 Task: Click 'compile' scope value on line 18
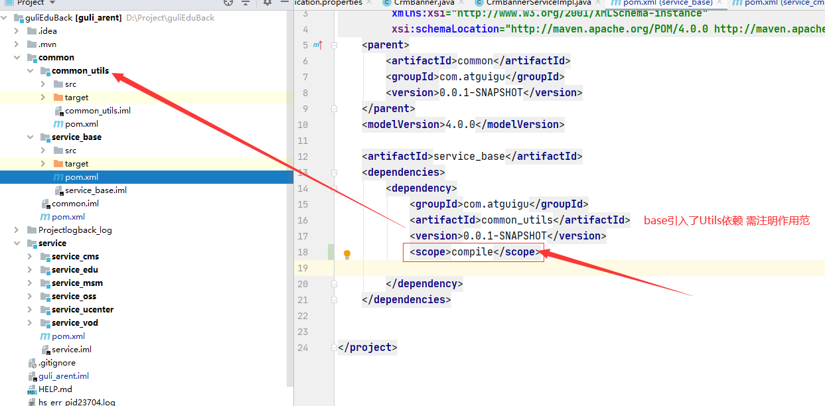[473, 252]
